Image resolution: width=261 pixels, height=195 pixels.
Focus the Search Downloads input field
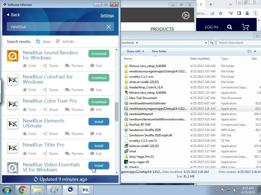point(239,43)
